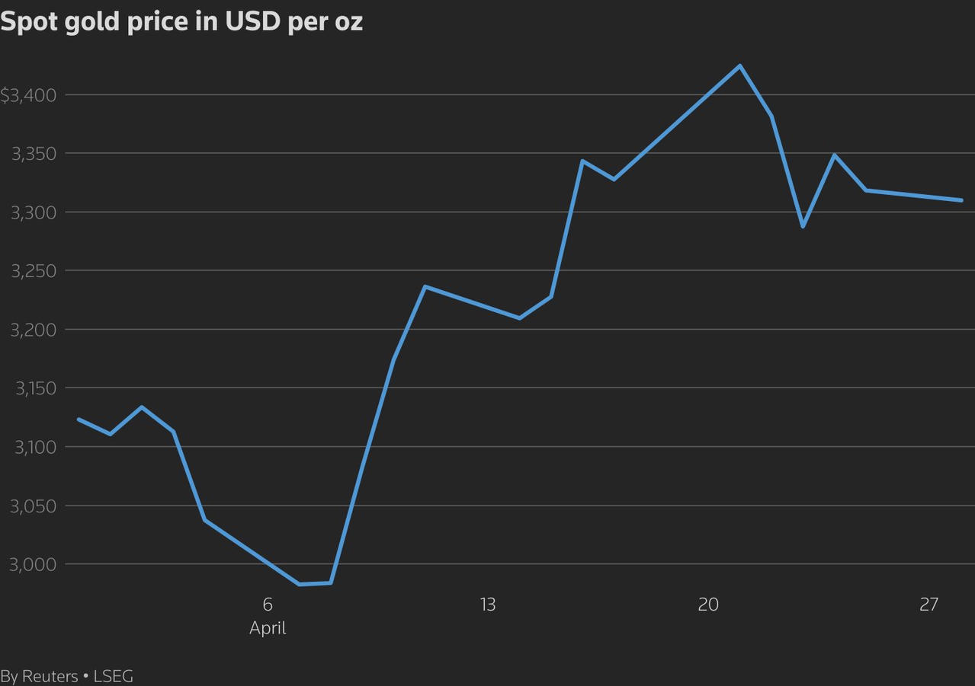Select the 3,350 y-axis label
This screenshot has height=686, width=975.
[x=34, y=154]
